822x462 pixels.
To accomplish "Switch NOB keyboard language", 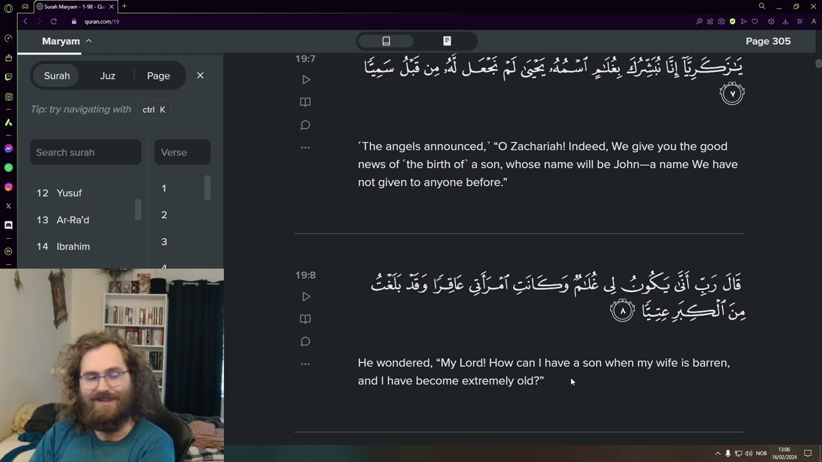I will coord(762,454).
